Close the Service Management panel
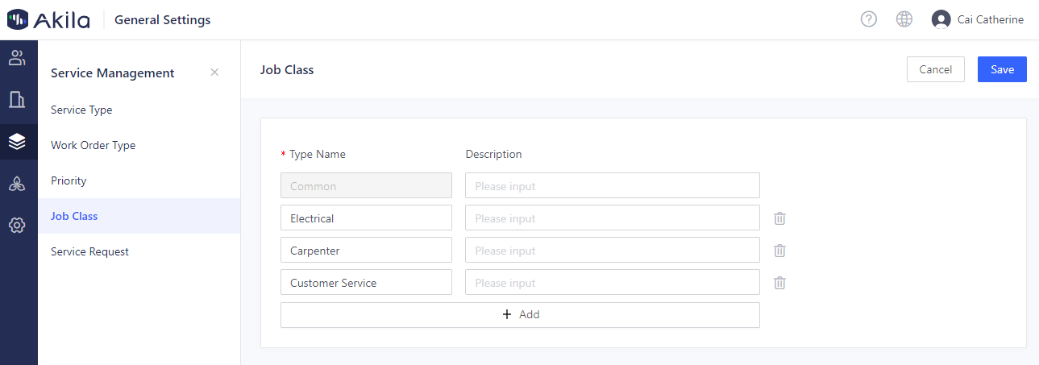The image size is (1039, 365). [214, 73]
